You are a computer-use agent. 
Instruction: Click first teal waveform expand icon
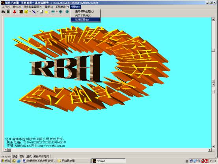[53, 12]
